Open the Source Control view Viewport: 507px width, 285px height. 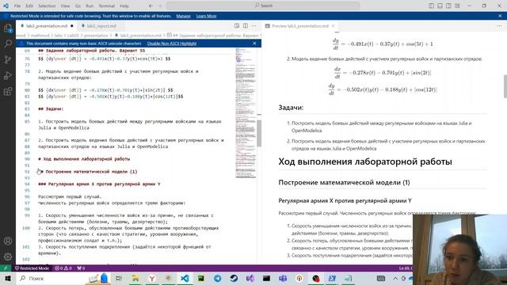8,59
